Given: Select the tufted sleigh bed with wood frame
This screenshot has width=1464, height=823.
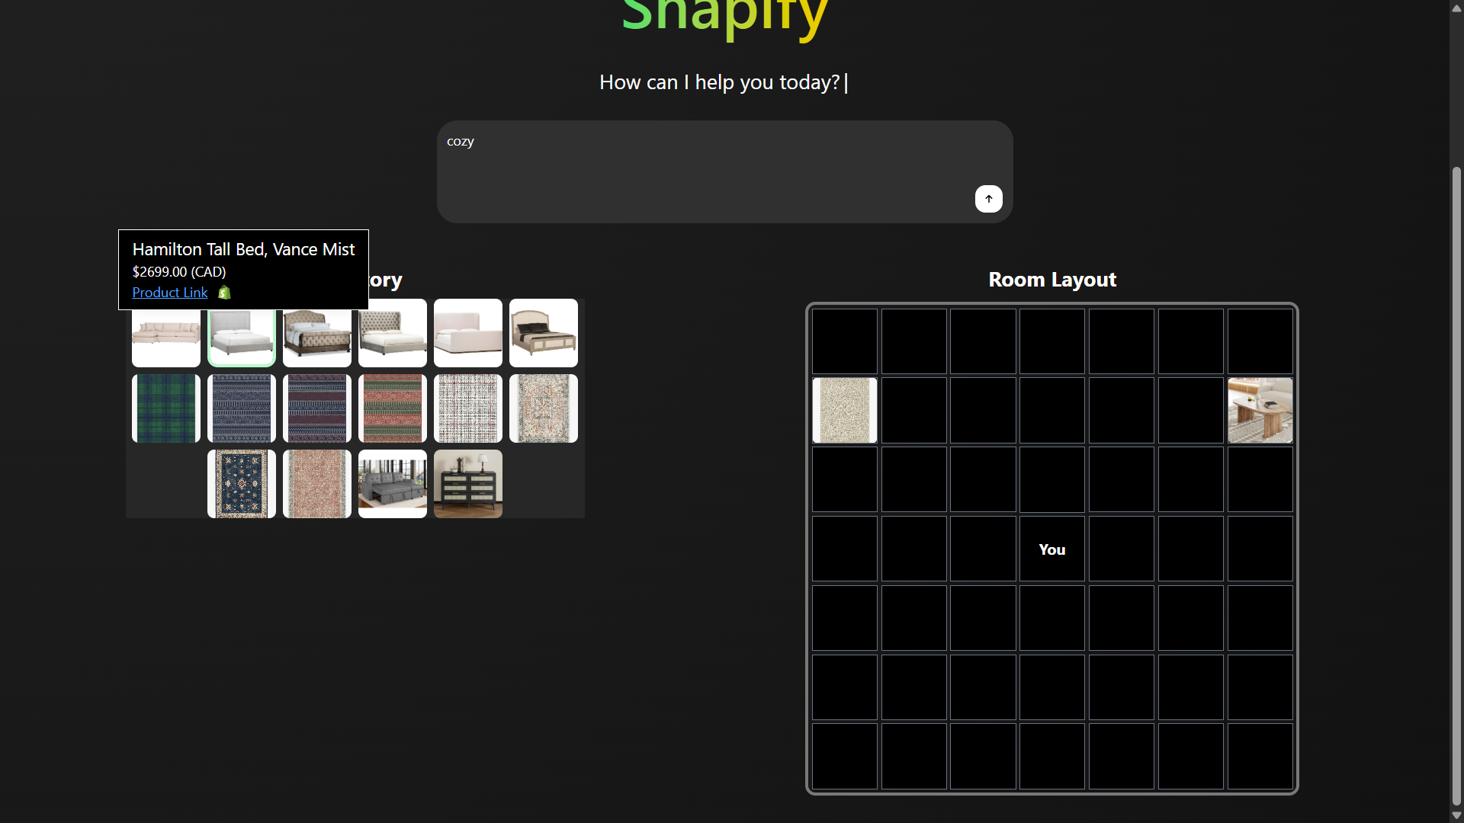Looking at the screenshot, I should tap(317, 333).
